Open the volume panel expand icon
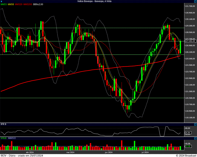Image resolution: width=197 pixels, height=157 pixels. [x=195, y=138]
